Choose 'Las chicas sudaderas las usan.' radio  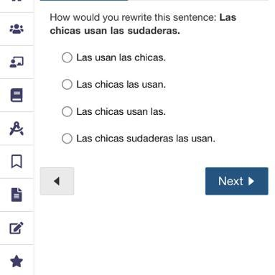pos(67,139)
